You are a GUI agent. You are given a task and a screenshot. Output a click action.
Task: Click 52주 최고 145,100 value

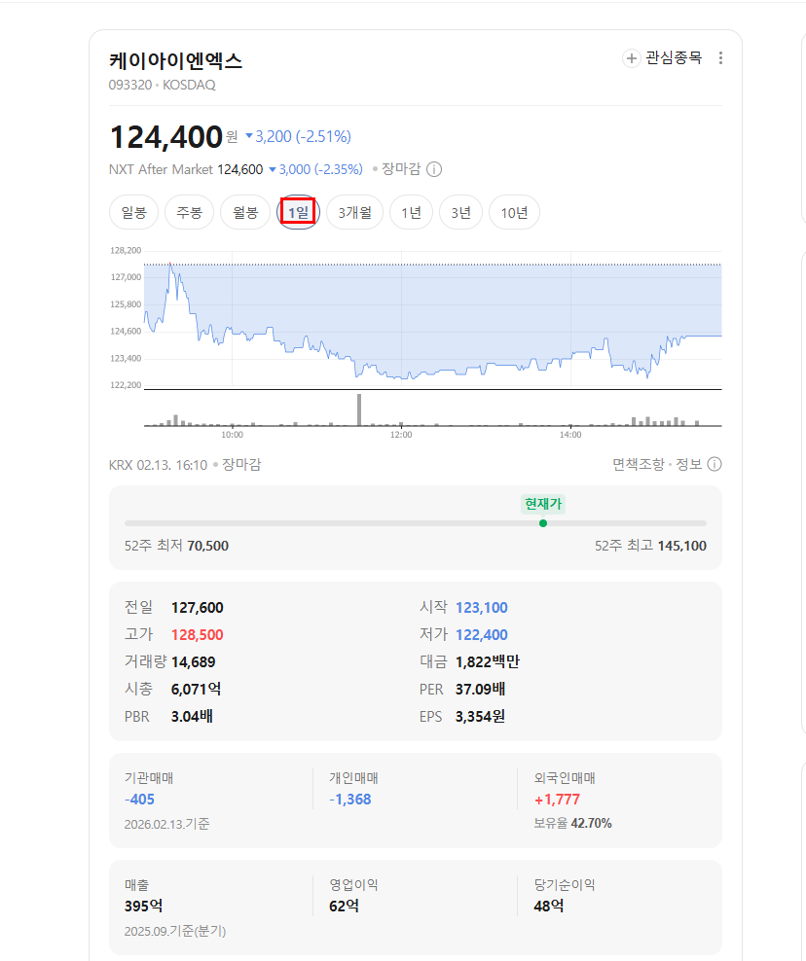tap(682, 546)
